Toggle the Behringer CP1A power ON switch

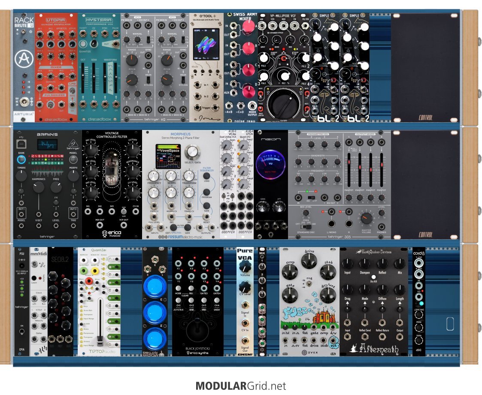point(22,332)
